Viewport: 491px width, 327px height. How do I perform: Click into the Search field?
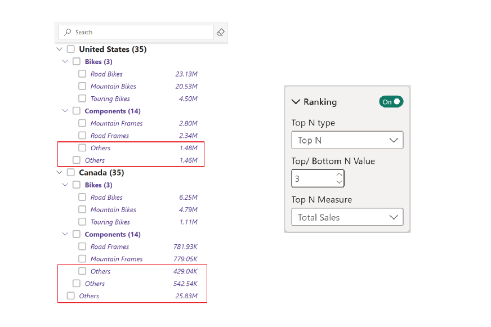point(136,32)
